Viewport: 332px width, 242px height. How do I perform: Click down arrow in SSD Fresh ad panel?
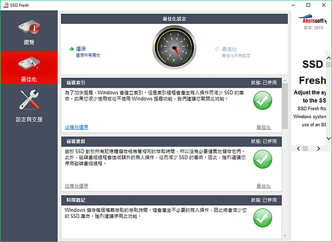(329, 139)
